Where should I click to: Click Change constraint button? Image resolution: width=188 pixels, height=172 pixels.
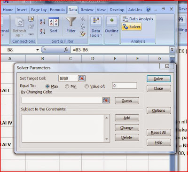(x=127, y=128)
